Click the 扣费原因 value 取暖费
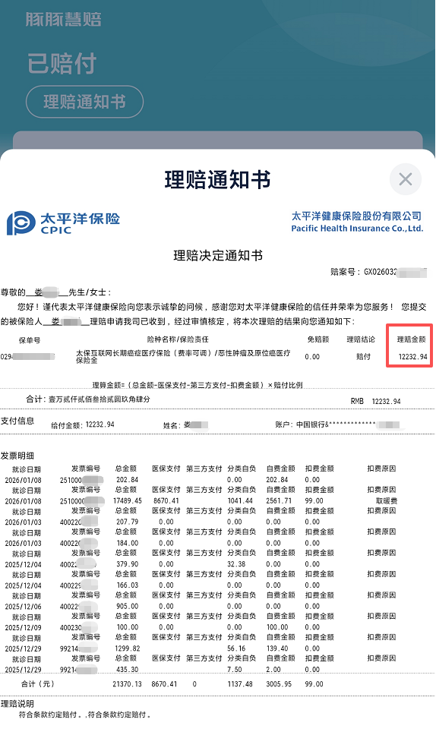Screen dimensions: 436x732 pos(387,500)
